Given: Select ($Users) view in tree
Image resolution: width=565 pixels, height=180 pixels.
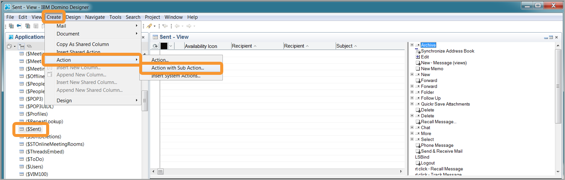Looking at the screenshot, I should pyautogui.click(x=35, y=167).
